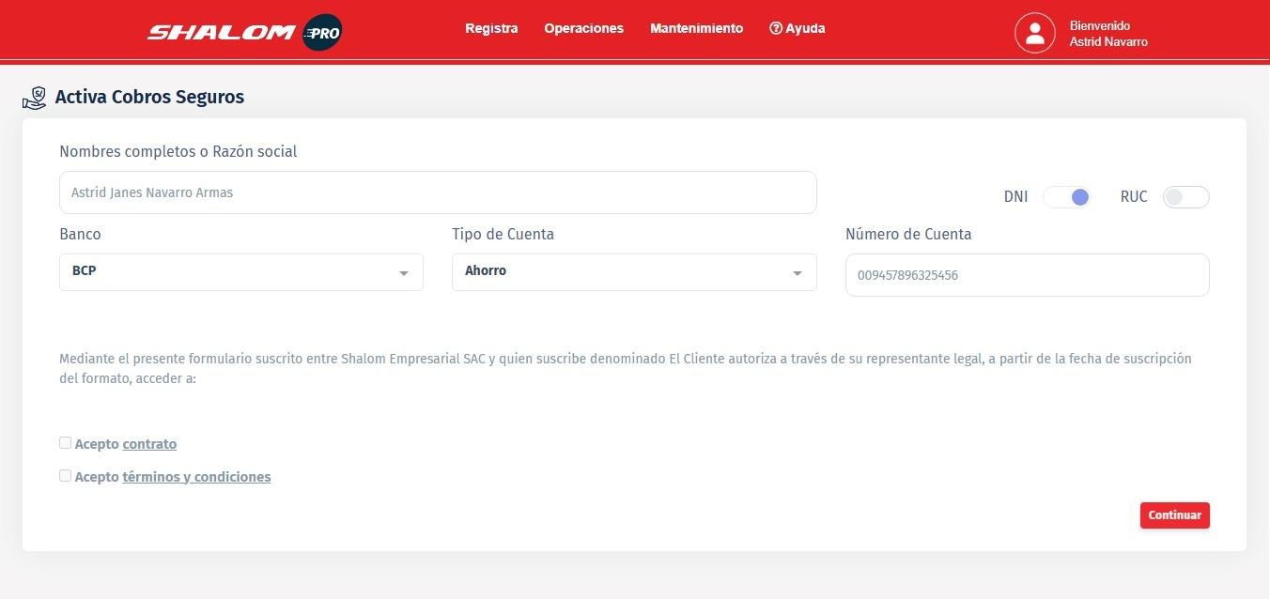Click the shield-hand icon beside Activa Cobros Seguros
The width and height of the screenshot is (1270, 599).
pos(35,98)
